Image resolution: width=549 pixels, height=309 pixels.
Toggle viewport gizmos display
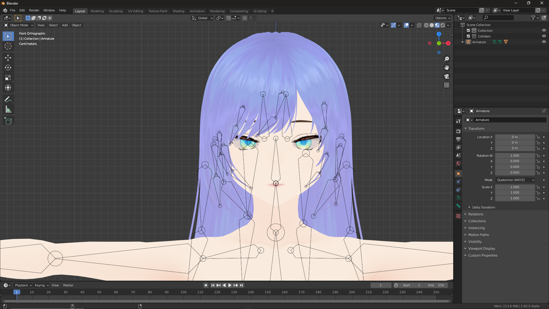393,25
